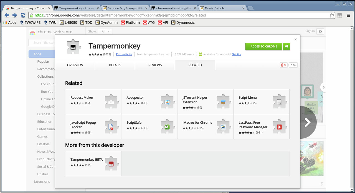Screen dimensions: 355x193
Task: Click the Script Menu extension icon
Action: pos(280,101)
